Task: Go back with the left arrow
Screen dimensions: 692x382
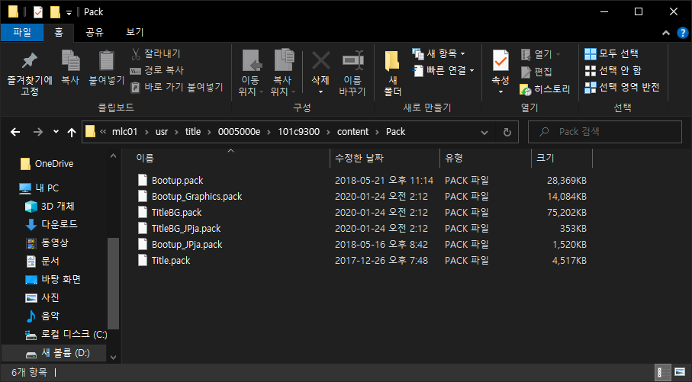Action: tap(15, 132)
